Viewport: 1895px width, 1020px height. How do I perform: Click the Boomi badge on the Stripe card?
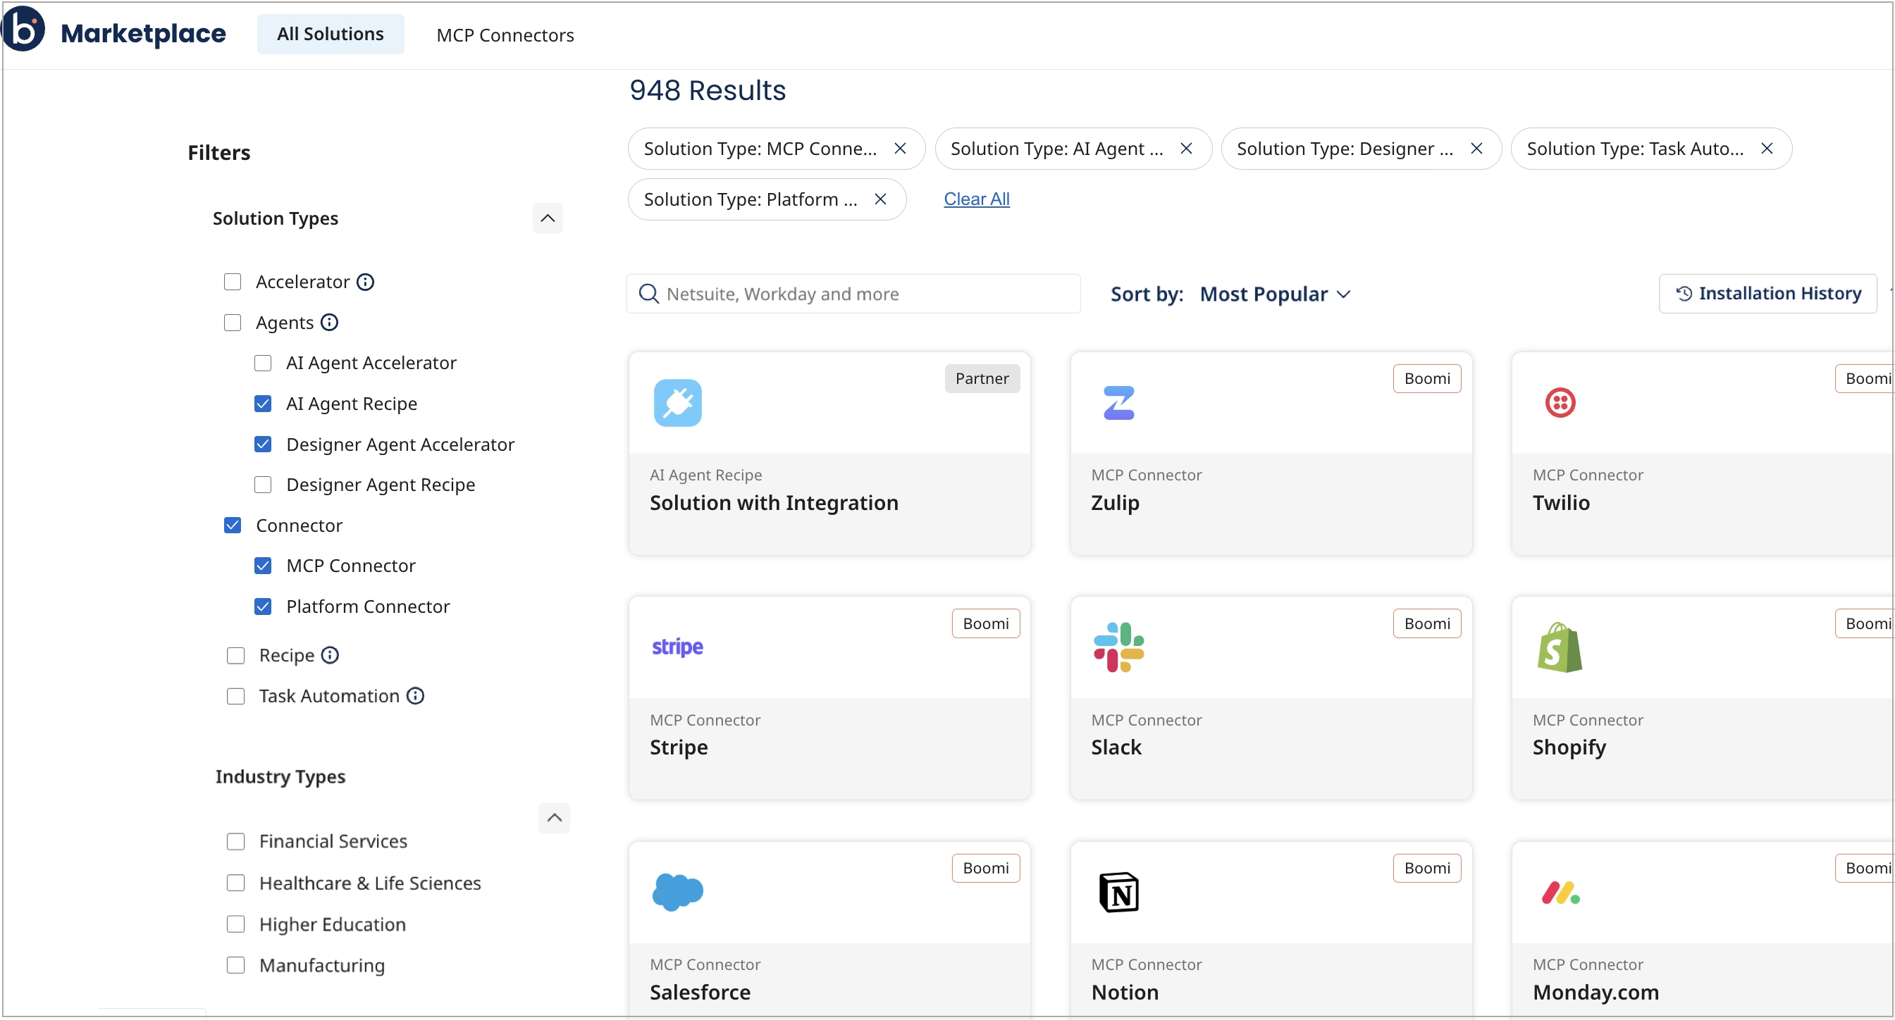pos(986,623)
